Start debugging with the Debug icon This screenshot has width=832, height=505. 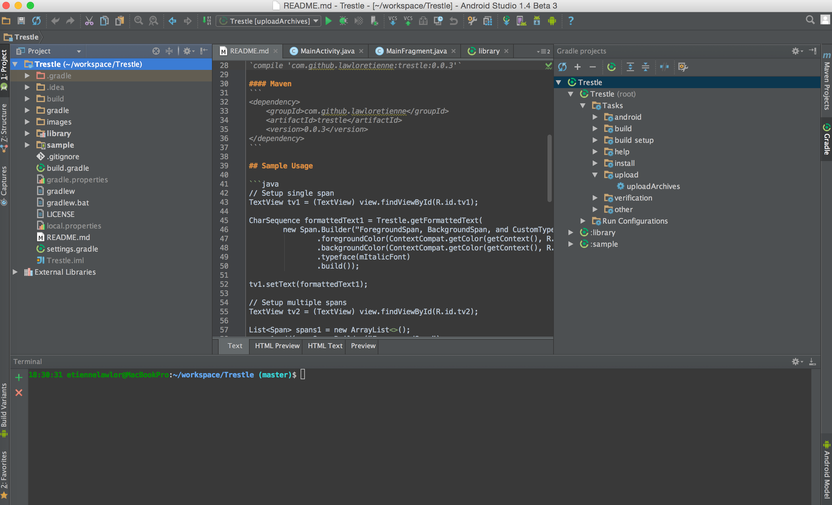click(x=343, y=21)
